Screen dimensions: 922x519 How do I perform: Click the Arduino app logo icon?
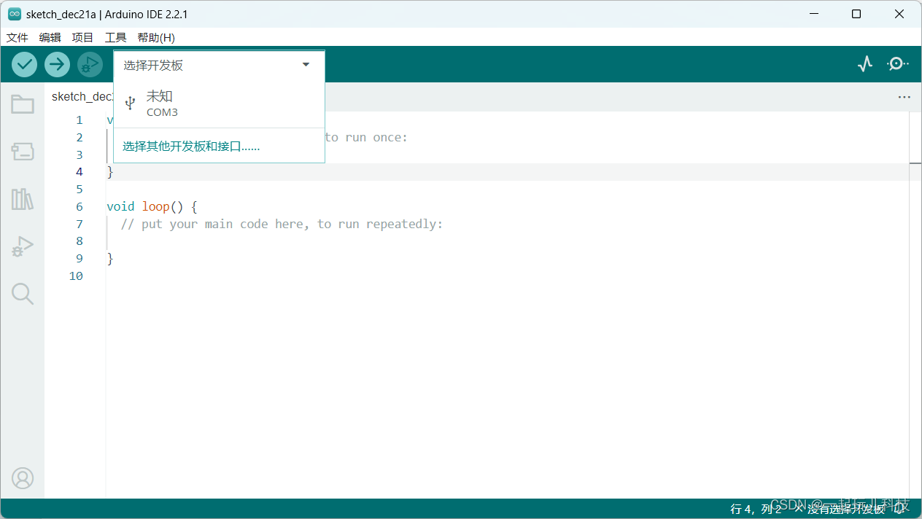[x=15, y=14]
